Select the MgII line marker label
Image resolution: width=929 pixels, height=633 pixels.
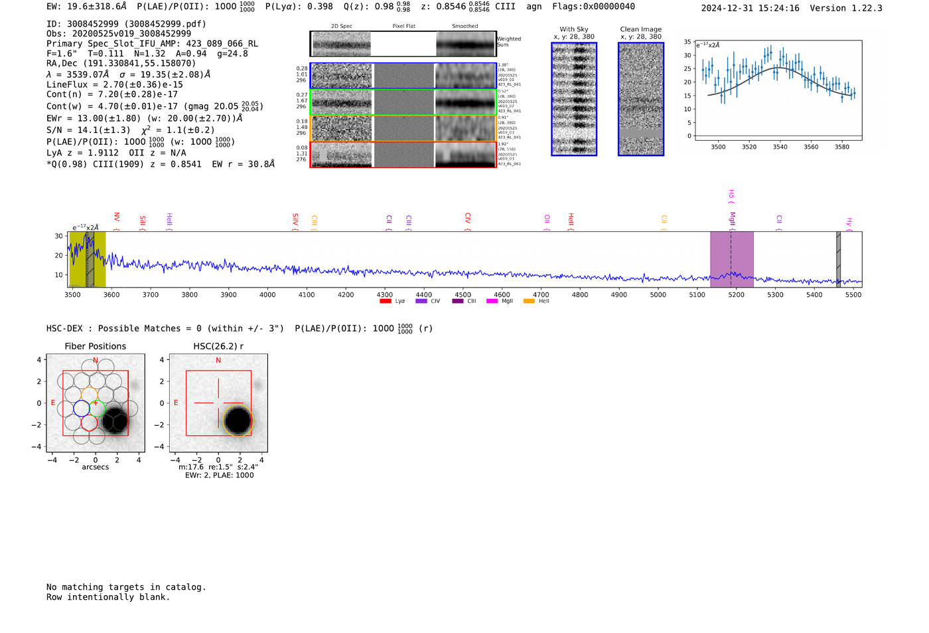732,221
